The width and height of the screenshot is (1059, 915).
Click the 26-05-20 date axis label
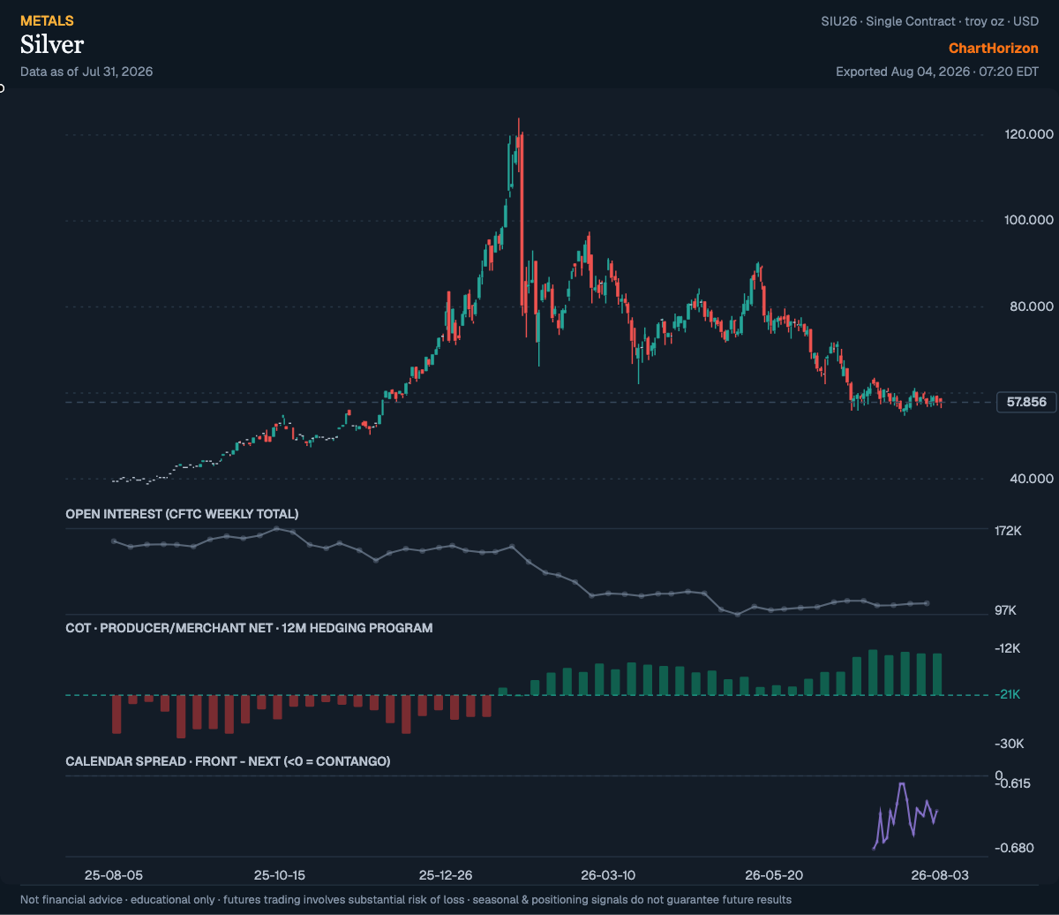click(x=773, y=875)
